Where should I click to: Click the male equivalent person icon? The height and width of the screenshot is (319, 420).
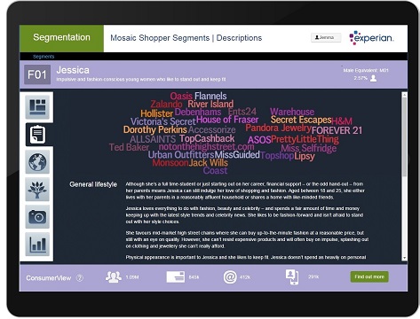click(374, 78)
